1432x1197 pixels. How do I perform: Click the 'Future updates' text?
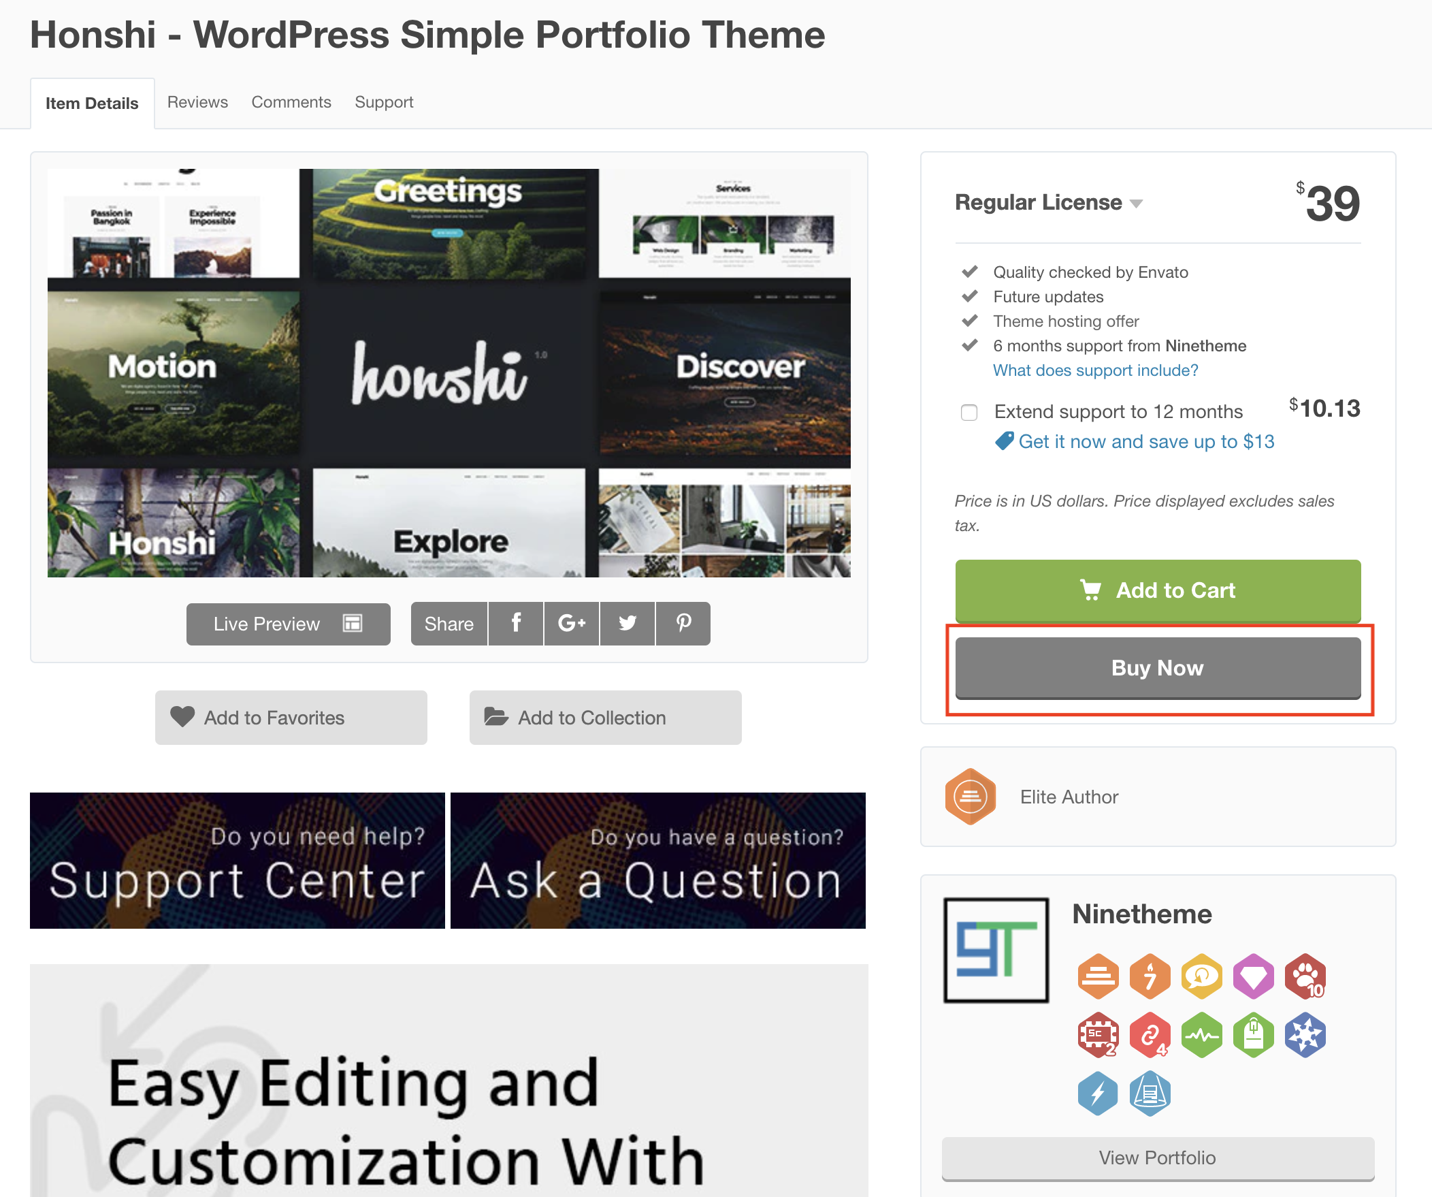click(x=1048, y=297)
